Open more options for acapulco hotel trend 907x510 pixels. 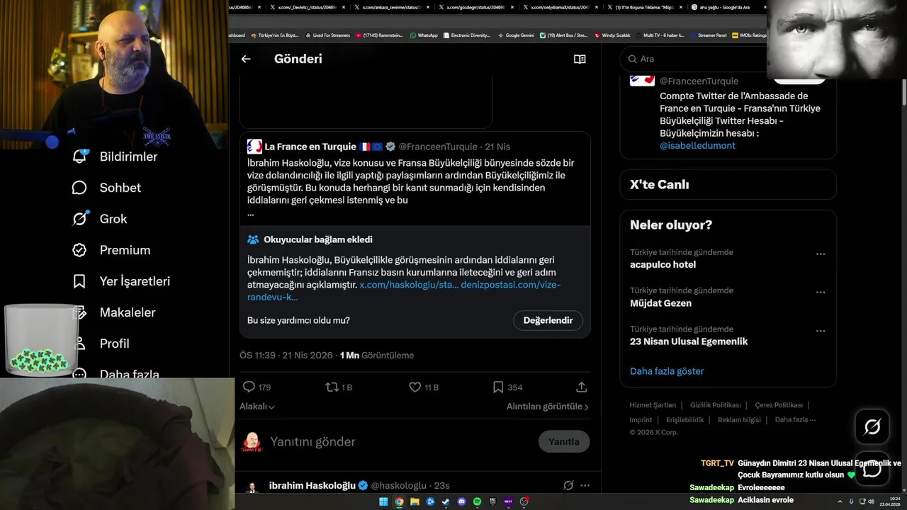click(821, 254)
